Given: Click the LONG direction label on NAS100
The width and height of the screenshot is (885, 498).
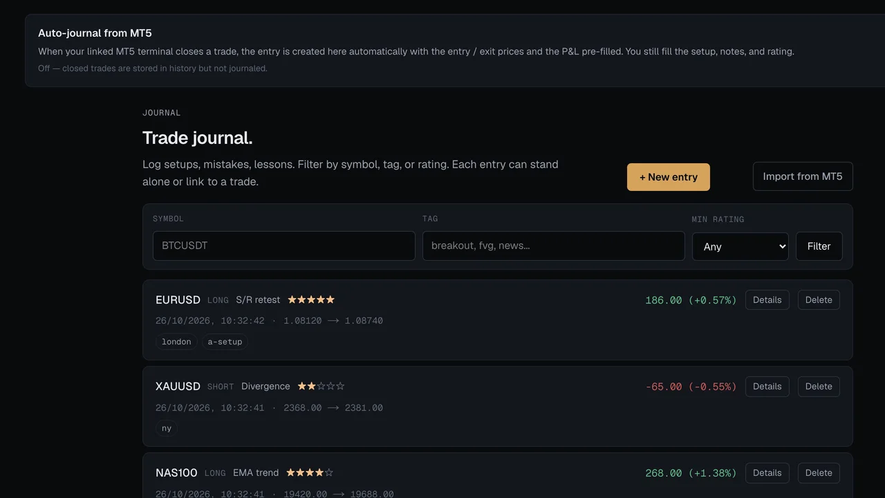Looking at the screenshot, I should pyautogui.click(x=215, y=473).
